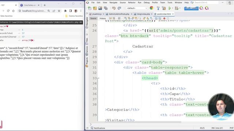234x131 pixels.
Task: Open the Debug Project dropdown arrow
Action: (x=180, y=8)
